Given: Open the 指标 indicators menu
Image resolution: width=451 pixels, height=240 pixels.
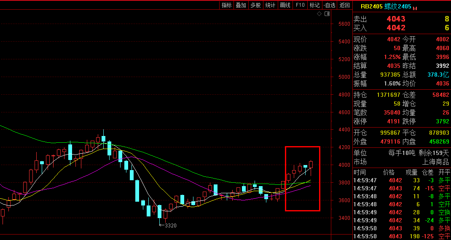Looking at the screenshot, I should pos(227,5).
